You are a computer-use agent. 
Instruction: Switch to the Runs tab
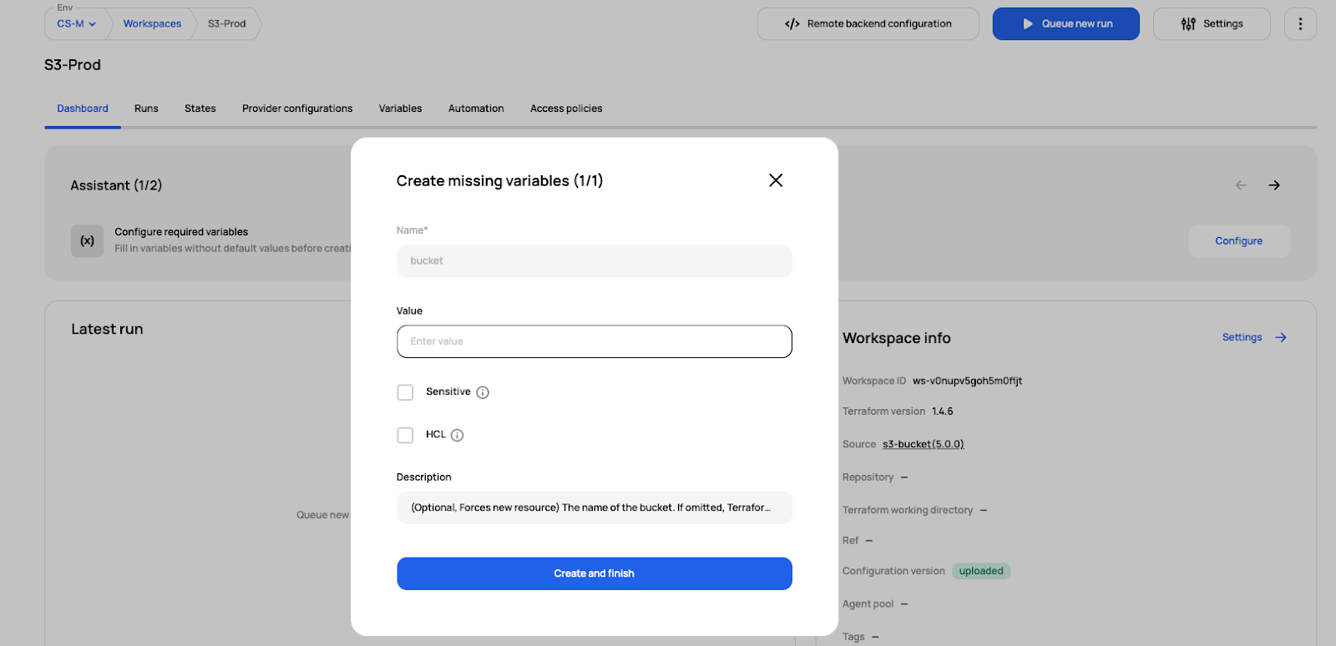pos(146,109)
